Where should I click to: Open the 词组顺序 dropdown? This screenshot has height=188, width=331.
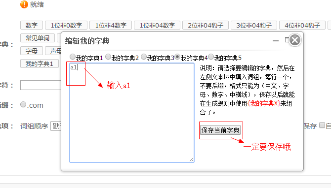pos(56,126)
